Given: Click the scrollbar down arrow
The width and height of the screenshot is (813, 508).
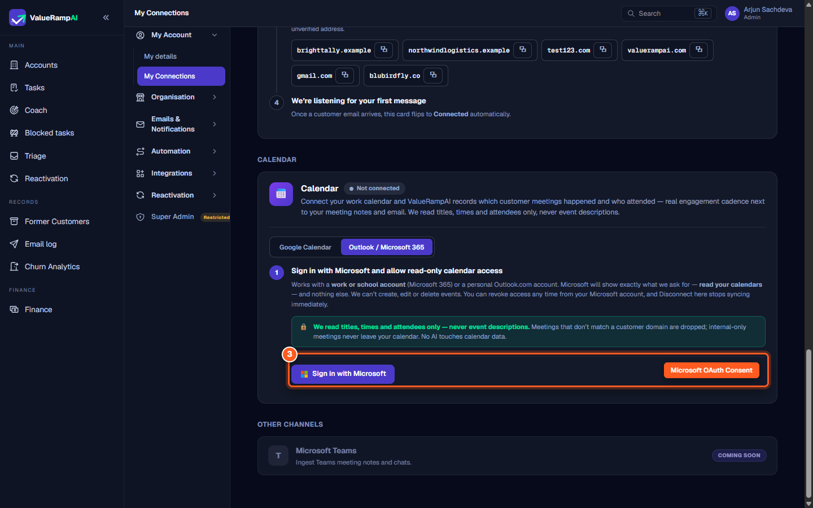Looking at the screenshot, I should point(808,503).
